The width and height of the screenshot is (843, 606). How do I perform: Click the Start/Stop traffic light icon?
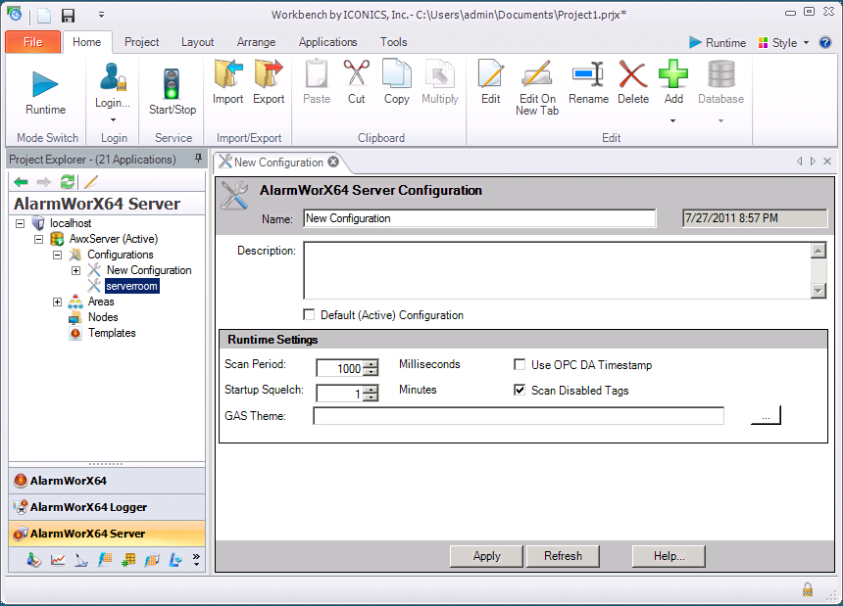(172, 80)
